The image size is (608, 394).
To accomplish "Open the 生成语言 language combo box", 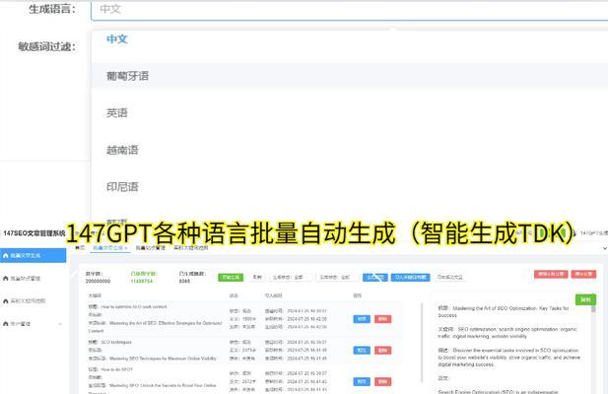I will (x=349, y=9).
